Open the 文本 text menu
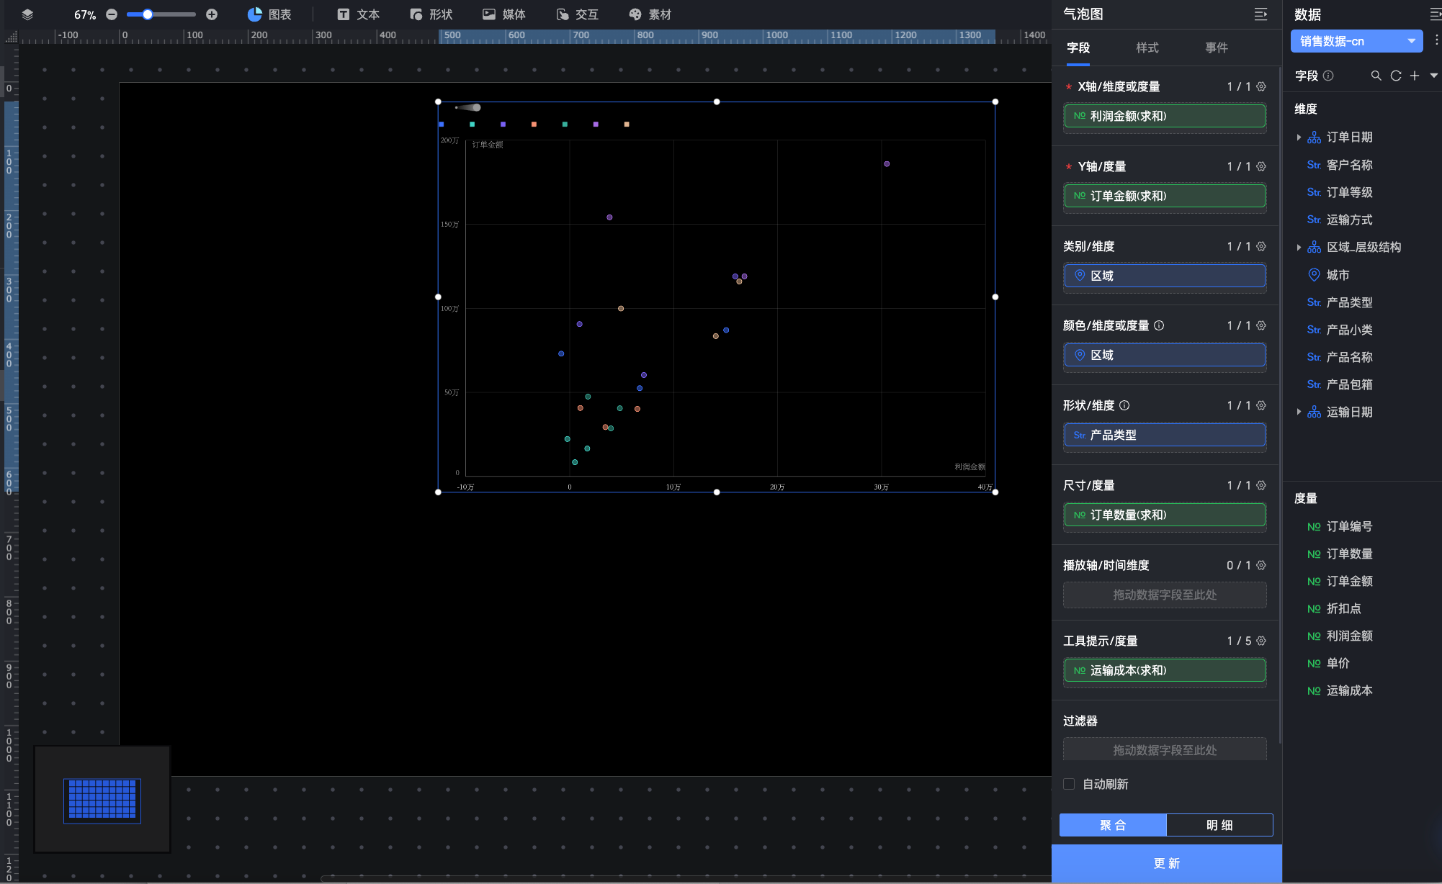Viewport: 1442px width, 884px height. click(358, 14)
